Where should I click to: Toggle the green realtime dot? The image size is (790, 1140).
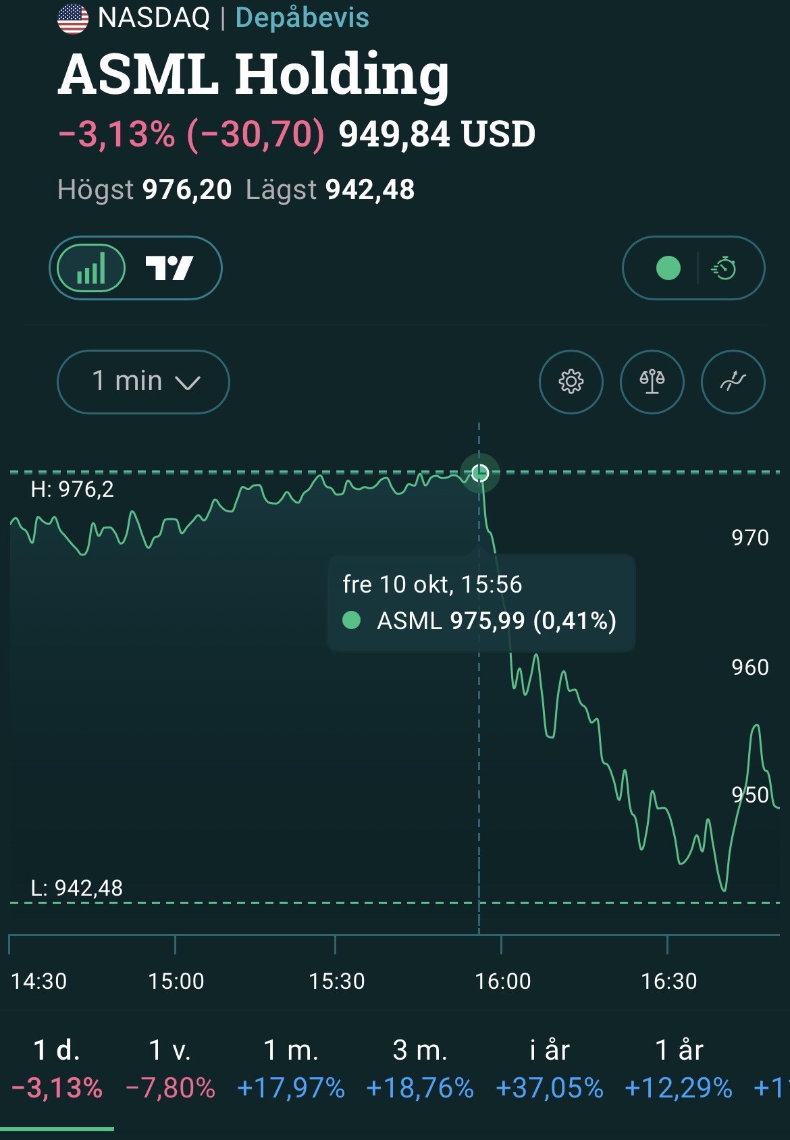[x=668, y=268]
